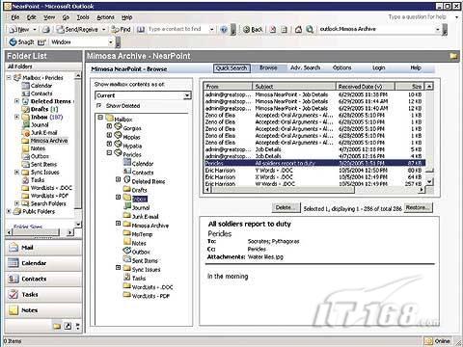Sort by the Received Date column header
This screenshot has height=347, width=463.
tap(365, 86)
